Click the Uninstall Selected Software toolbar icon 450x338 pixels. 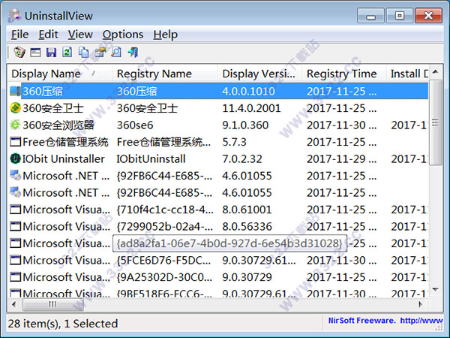point(19,53)
